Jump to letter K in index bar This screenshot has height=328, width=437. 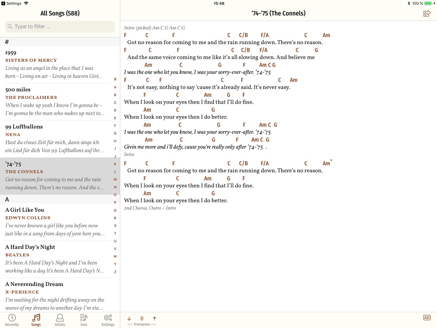point(115,164)
